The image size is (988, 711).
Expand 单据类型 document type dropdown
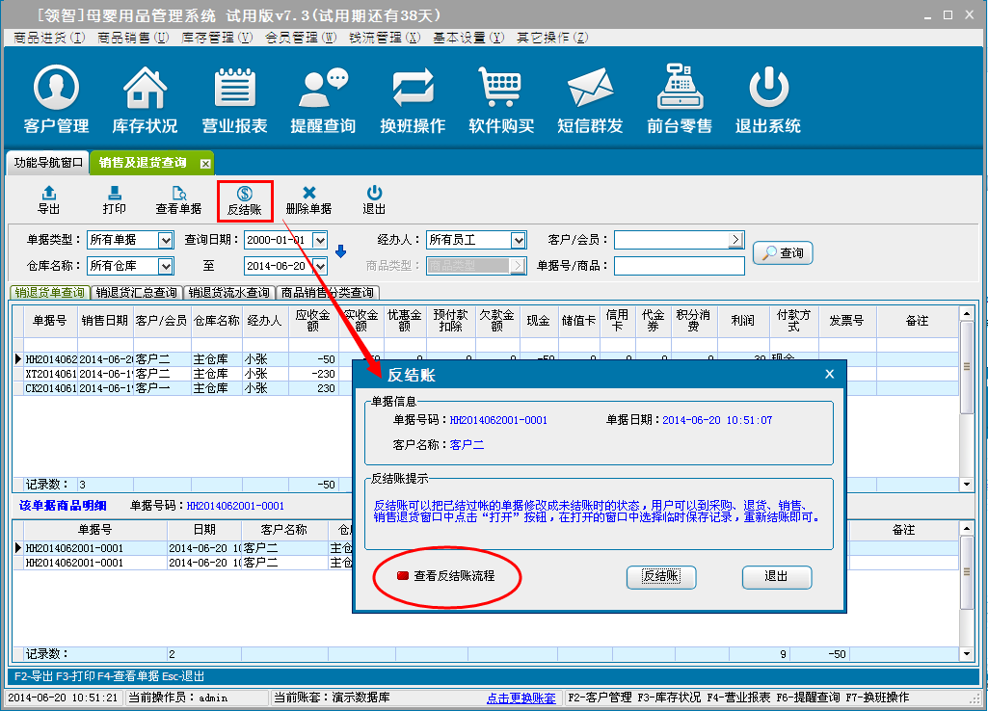pyautogui.click(x=165, y=240)
